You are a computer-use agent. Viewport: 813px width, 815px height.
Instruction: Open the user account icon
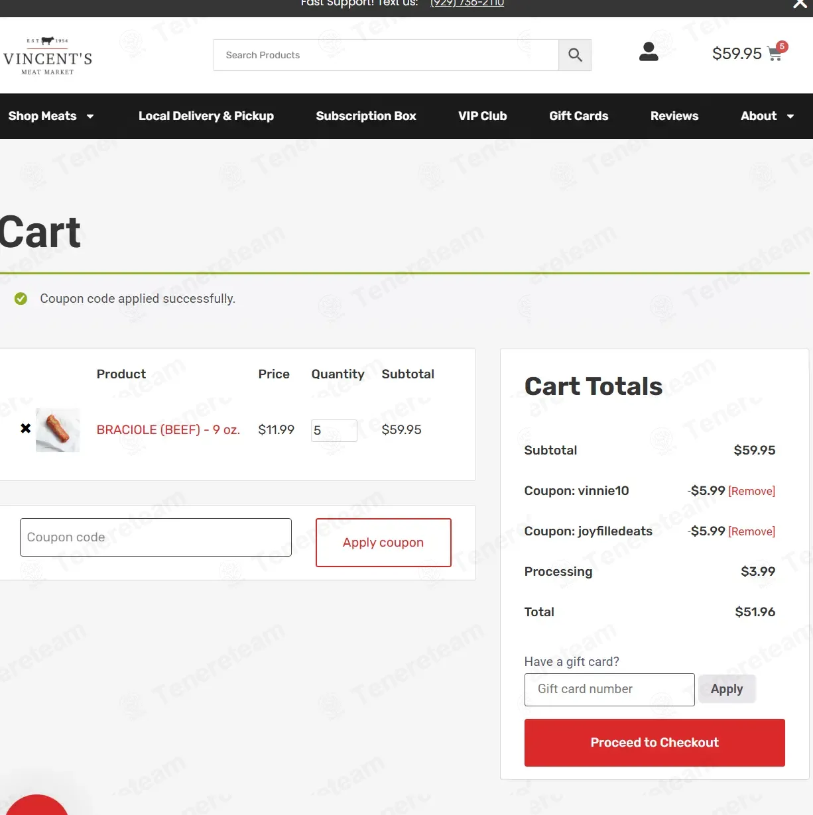click(649, 52)
